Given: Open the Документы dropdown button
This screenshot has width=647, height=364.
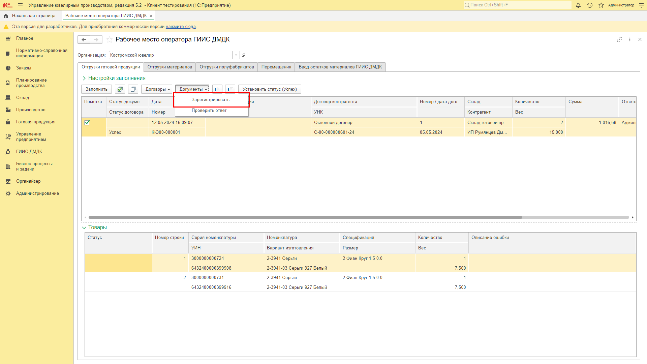Looking at the screenshot, I should point(193,89).
